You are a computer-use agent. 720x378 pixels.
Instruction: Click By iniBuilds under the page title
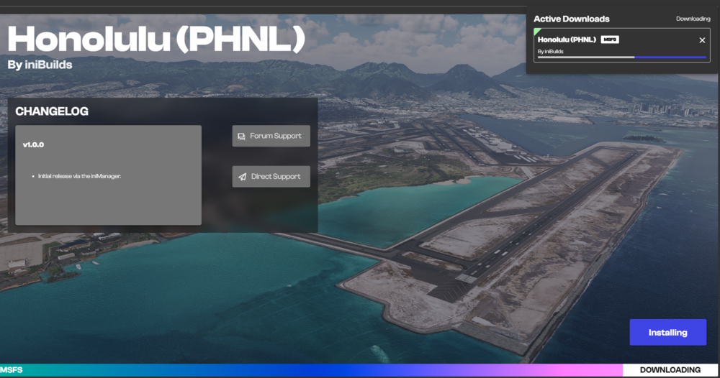tap(40, 65)
